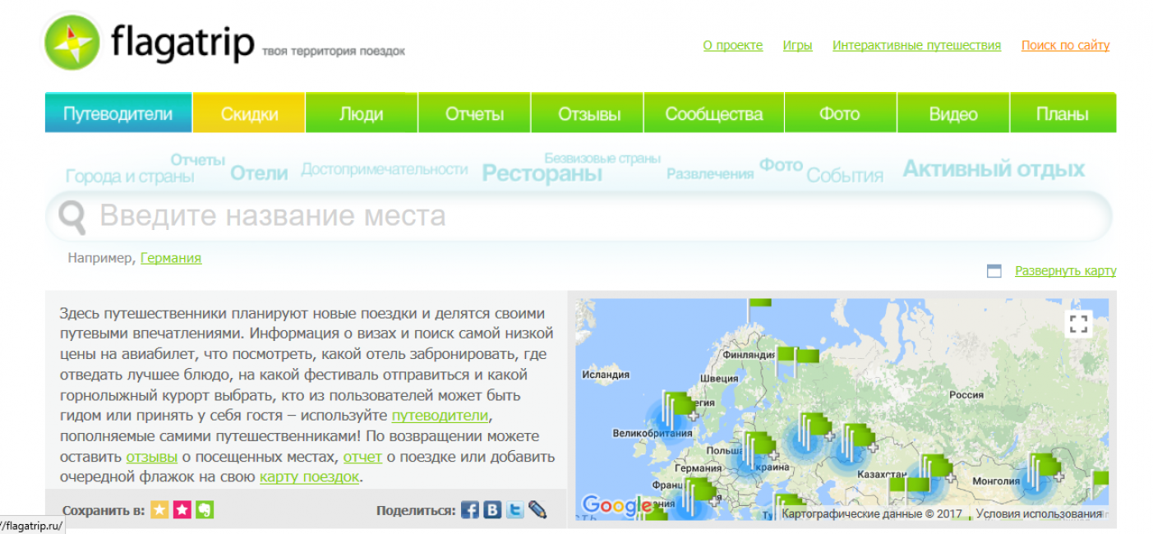Save page via yellow star bookmark icon
The image size is (1153, 534).
coord(159,510)
